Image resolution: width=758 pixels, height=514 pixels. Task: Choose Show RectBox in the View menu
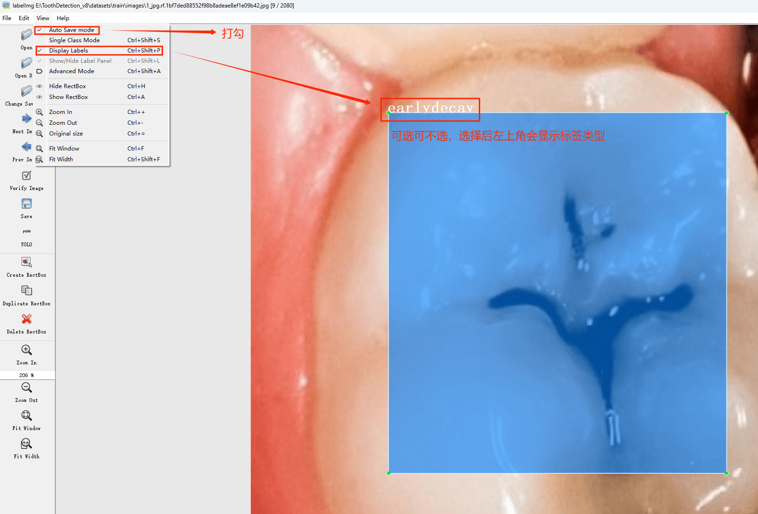pyautogui.click(x=102, y=97)
